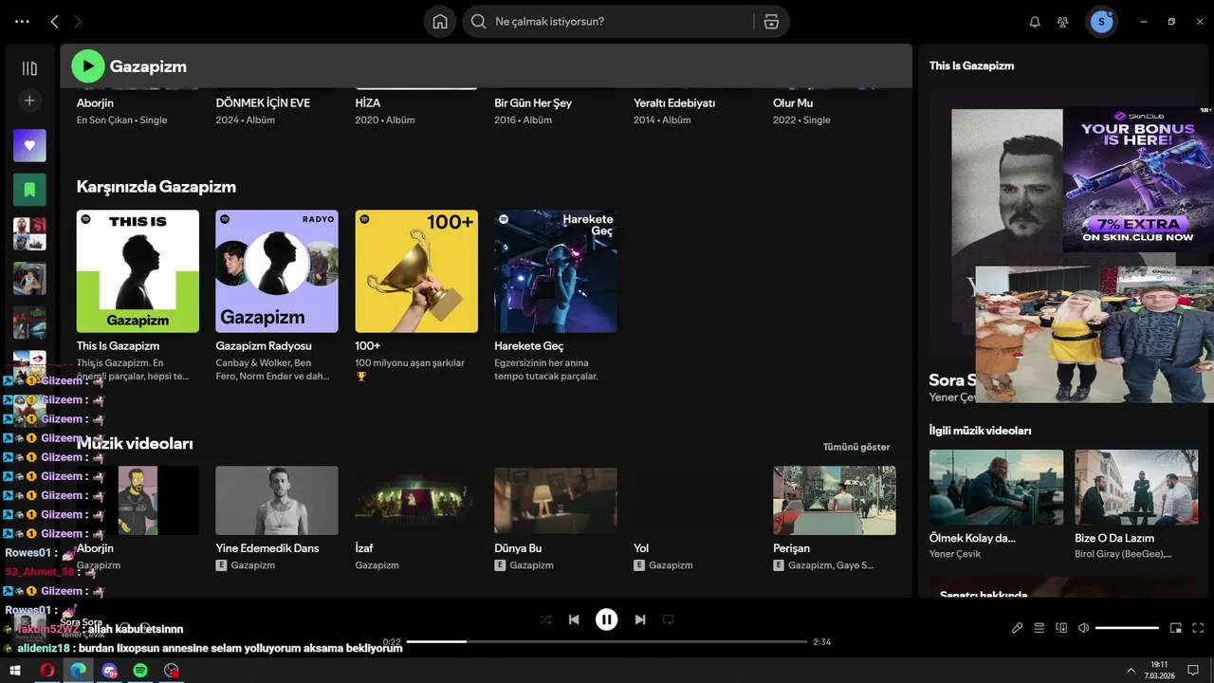Skip to the next track

[x=640, y=619]
